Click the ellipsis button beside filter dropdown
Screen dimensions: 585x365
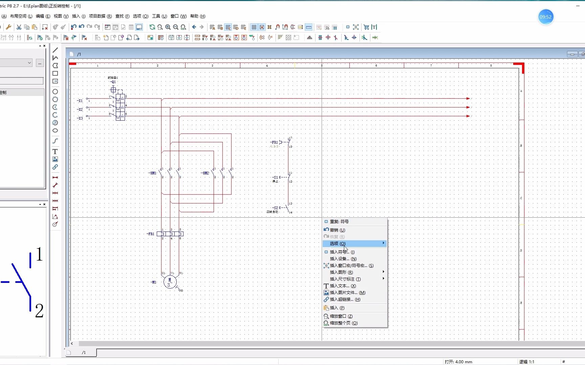[40, 63]
